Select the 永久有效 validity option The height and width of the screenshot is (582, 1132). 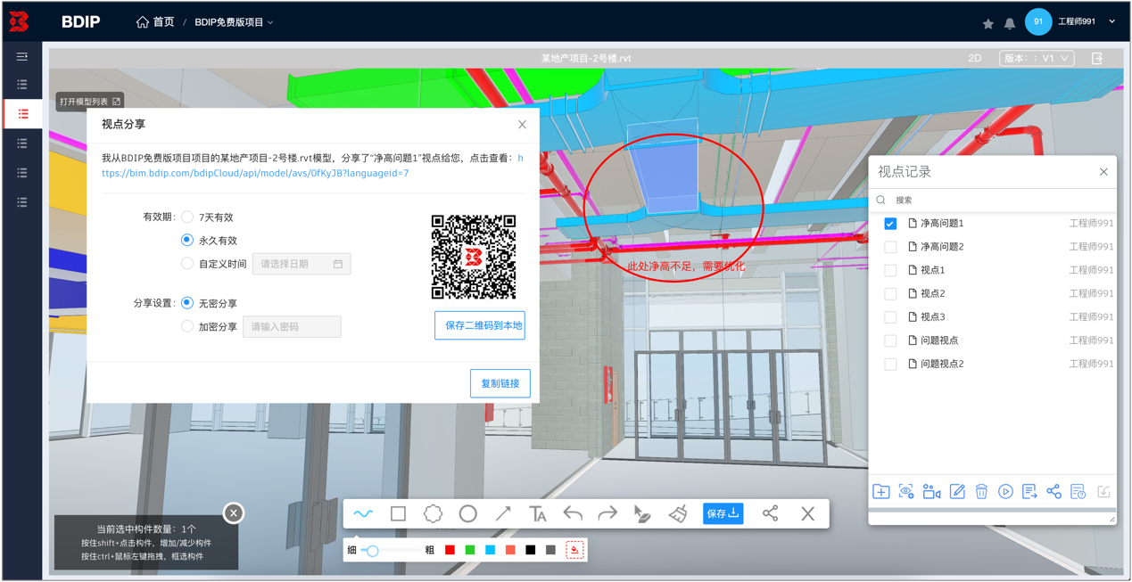pos(187,240)
